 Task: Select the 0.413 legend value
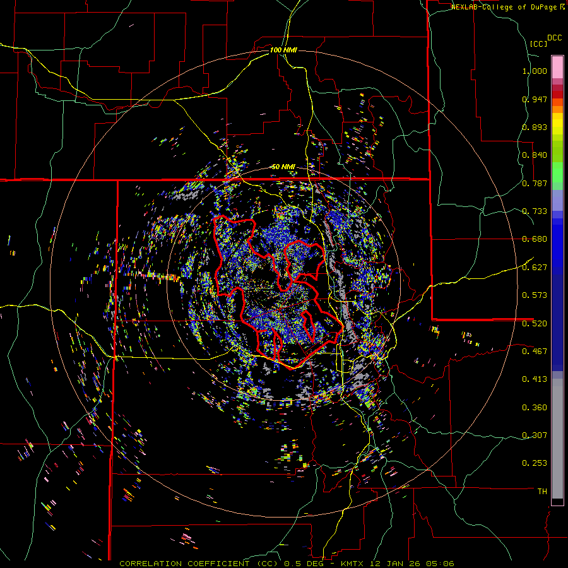(535, 379)
